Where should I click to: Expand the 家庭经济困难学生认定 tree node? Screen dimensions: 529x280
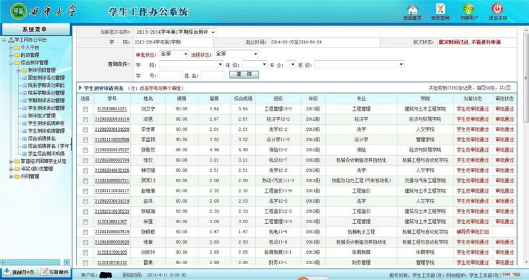tap(5, 161)
